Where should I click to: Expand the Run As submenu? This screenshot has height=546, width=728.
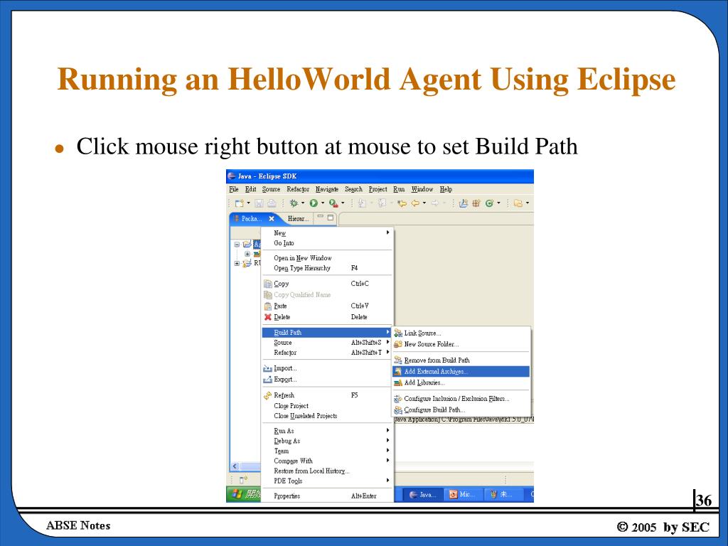click(x=327, y=430)
